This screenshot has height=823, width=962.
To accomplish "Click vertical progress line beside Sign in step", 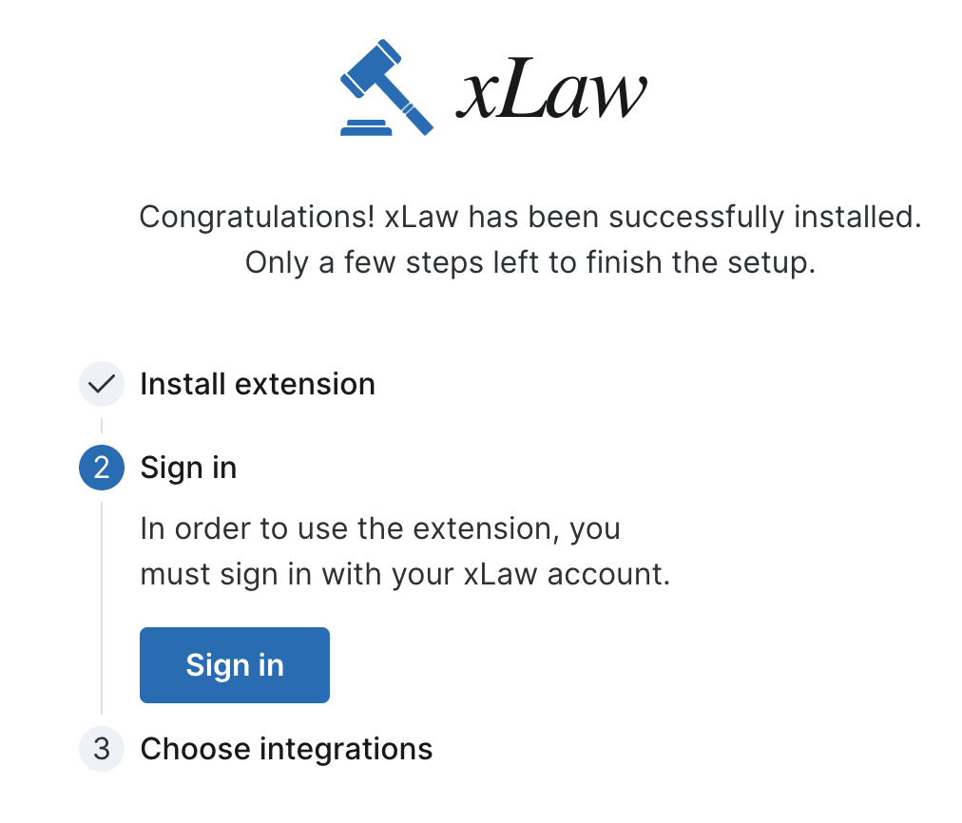I will click(x=102, y=608).
